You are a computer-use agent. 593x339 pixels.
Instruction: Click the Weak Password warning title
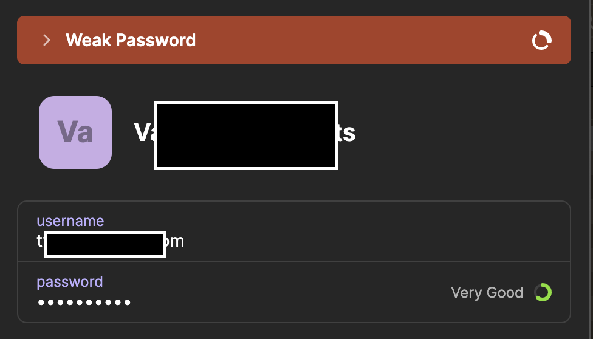click(x=131, y=41)
